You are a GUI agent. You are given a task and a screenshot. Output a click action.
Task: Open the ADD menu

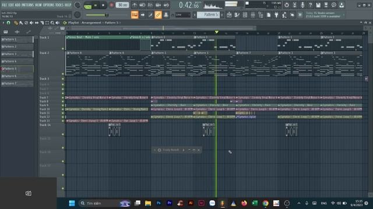(x=17, y=5)
